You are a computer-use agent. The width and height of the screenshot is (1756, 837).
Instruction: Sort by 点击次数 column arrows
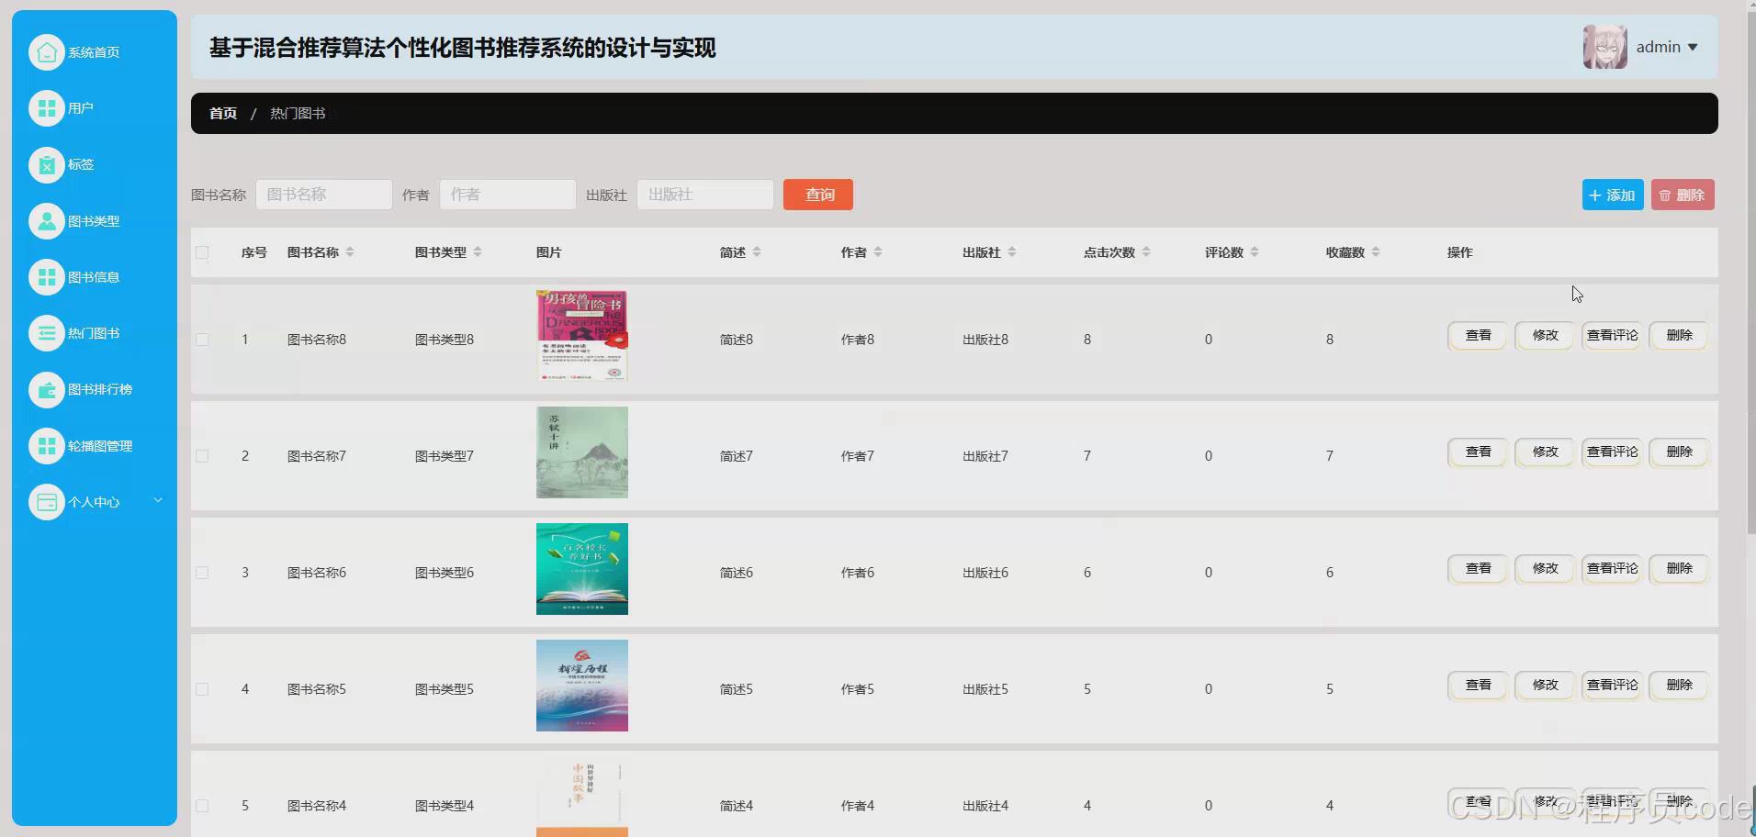(x=1146, y=252)
